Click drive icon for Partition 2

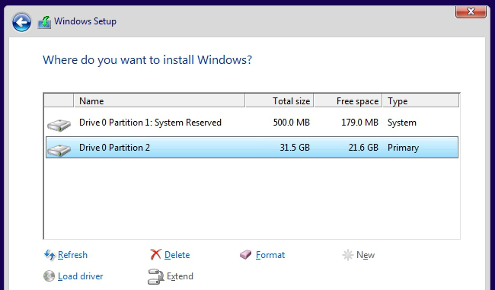click(x=59, y=150)
